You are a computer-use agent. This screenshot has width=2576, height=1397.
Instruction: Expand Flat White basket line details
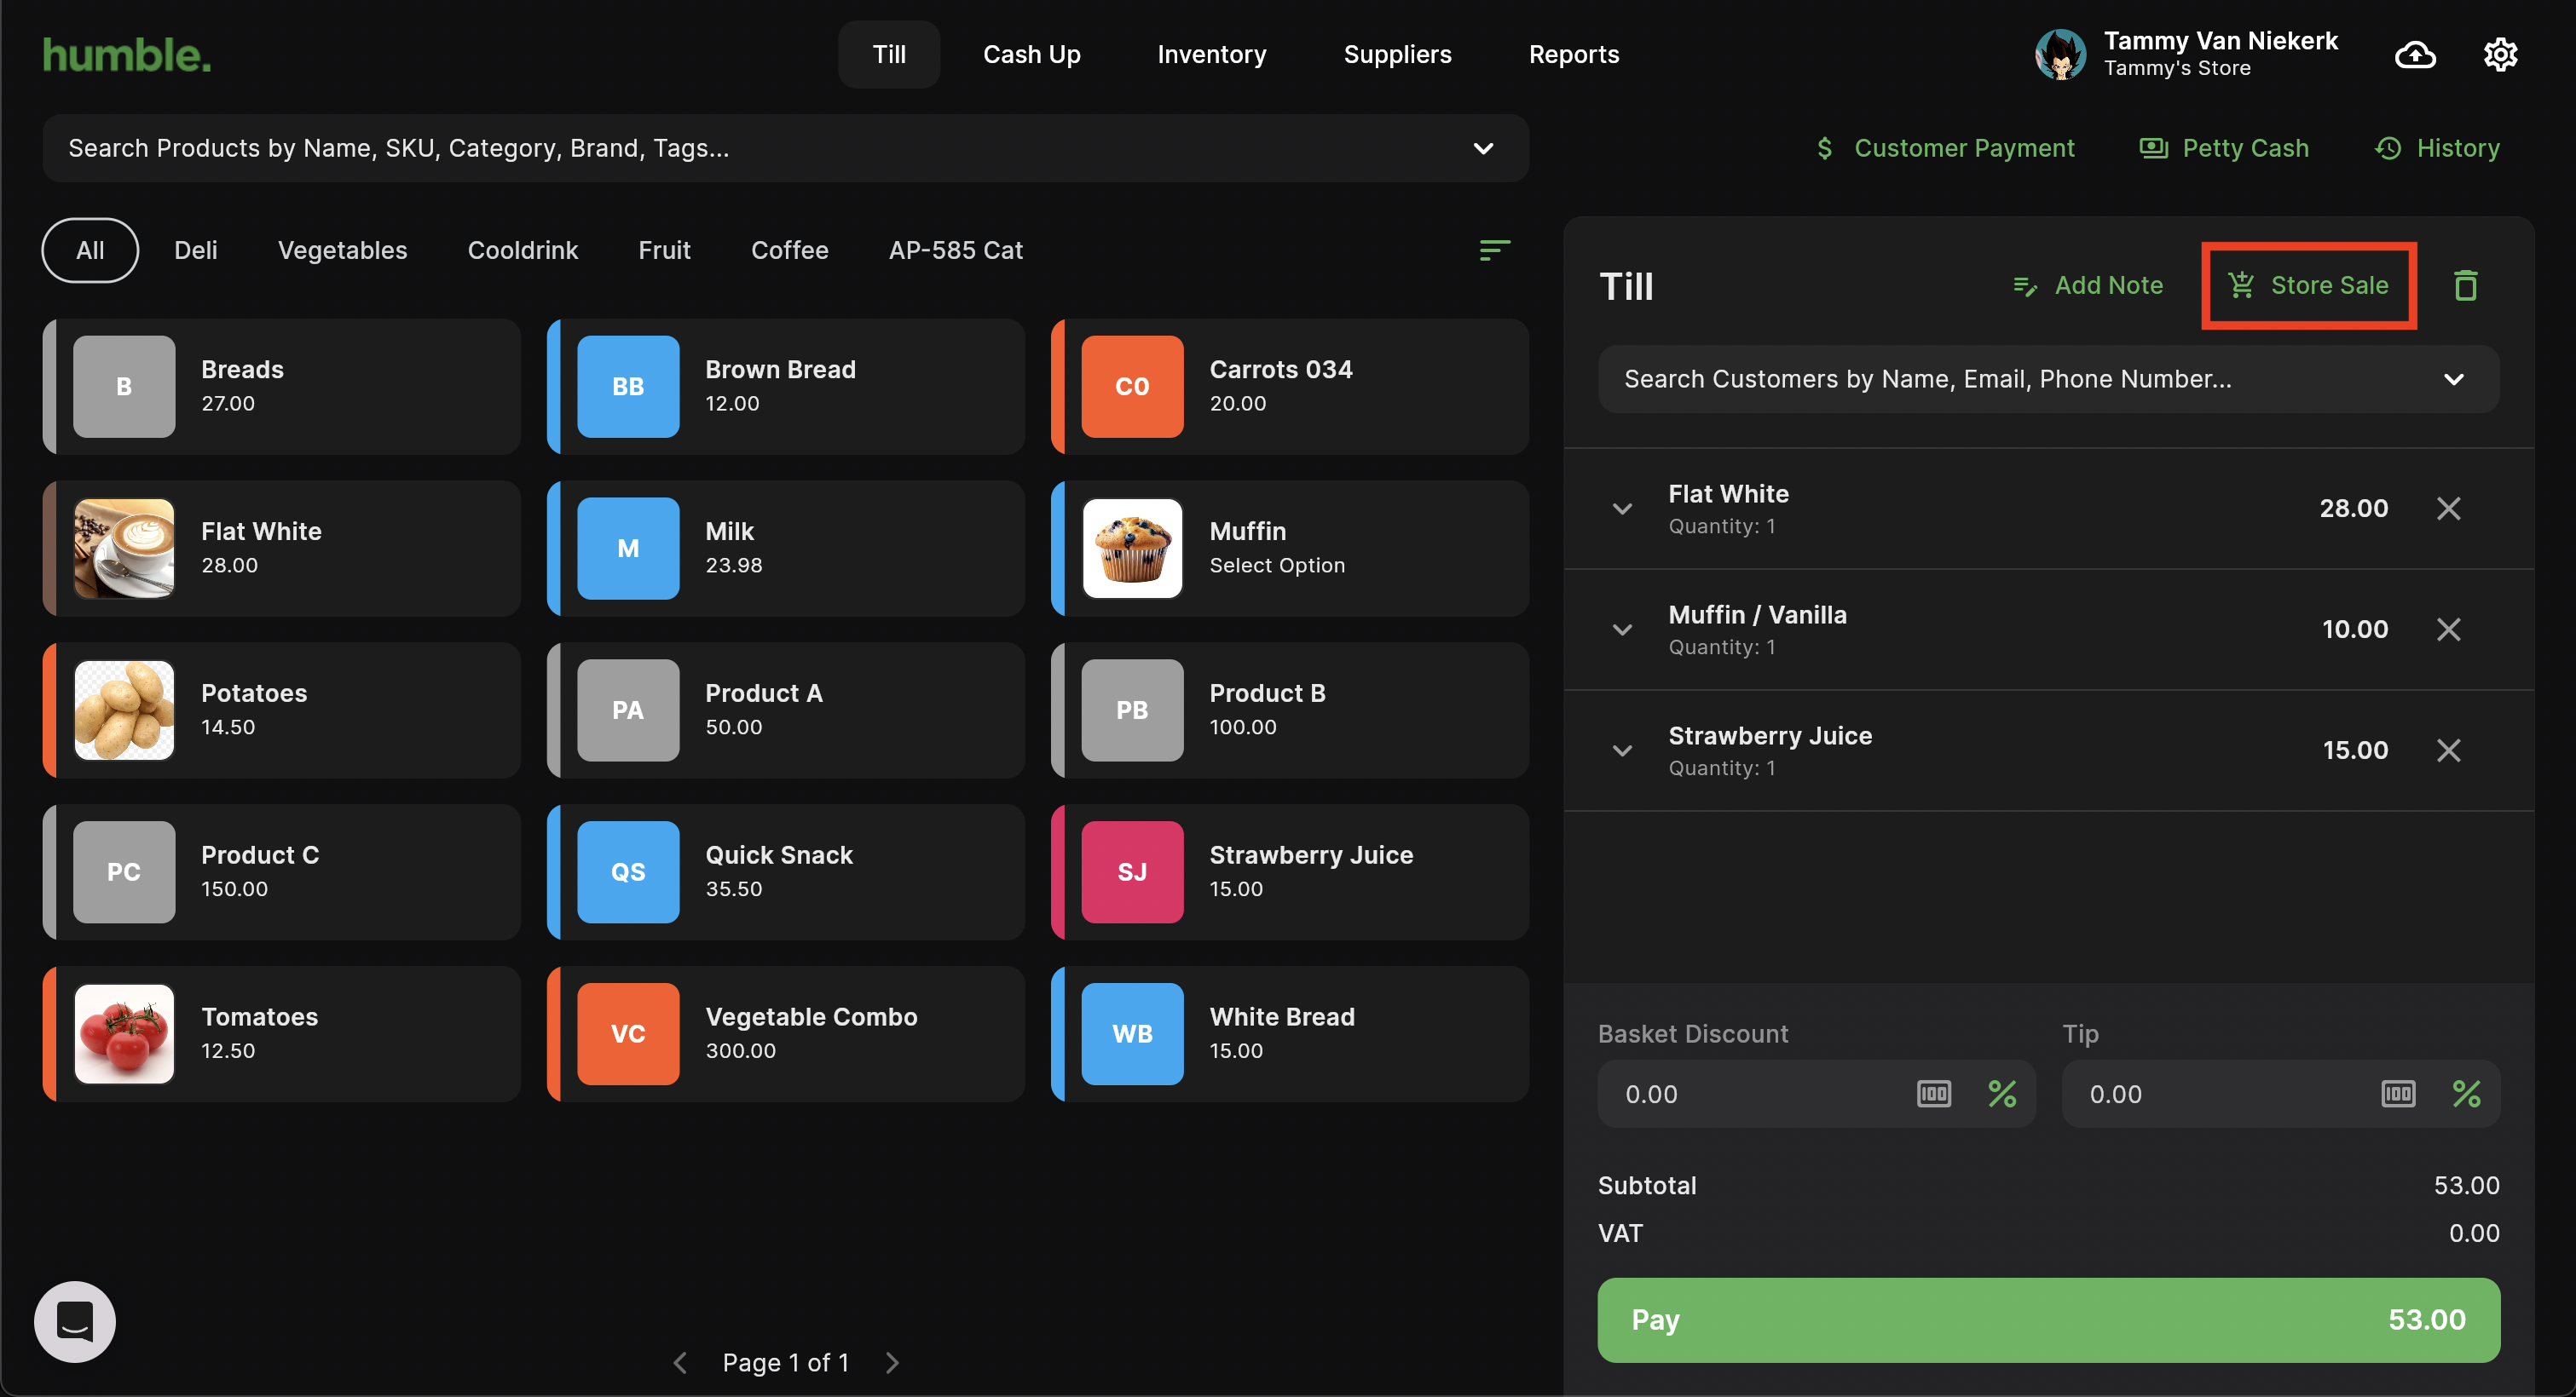1622,509
